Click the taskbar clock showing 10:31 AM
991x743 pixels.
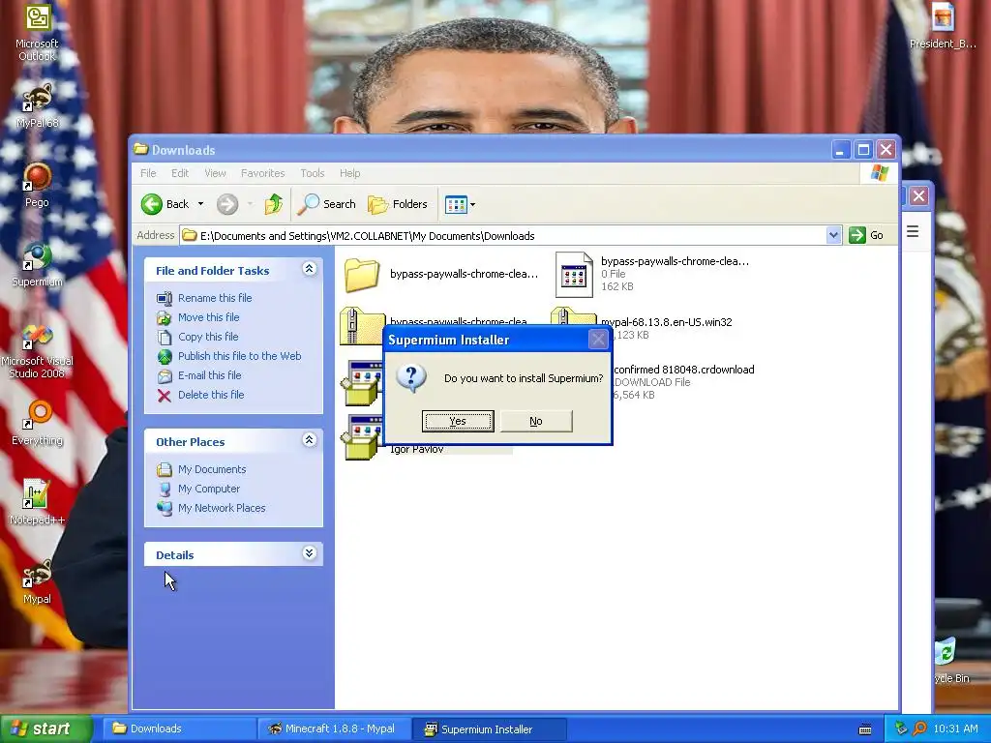[x=955, y=728]
